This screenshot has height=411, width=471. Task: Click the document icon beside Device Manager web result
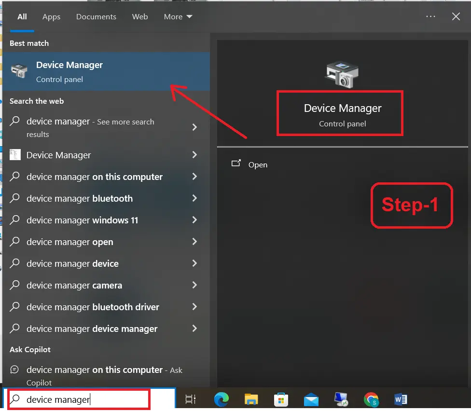pyautogui.click(x=15, y=155)
